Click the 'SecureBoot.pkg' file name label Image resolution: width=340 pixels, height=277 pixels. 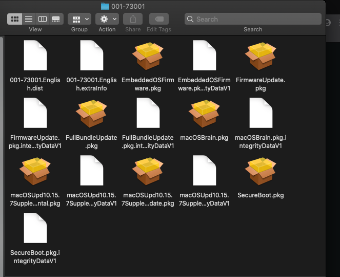pos(261,195)
